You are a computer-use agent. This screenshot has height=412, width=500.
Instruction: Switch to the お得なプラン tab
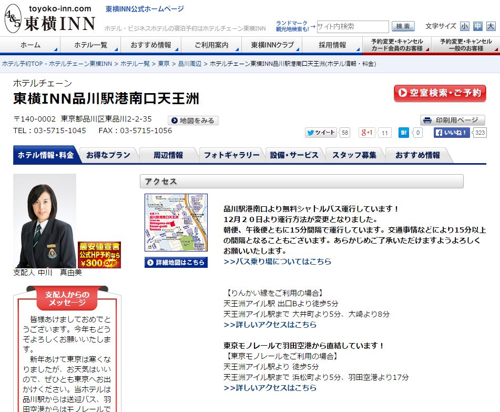(x=108, y=155)
